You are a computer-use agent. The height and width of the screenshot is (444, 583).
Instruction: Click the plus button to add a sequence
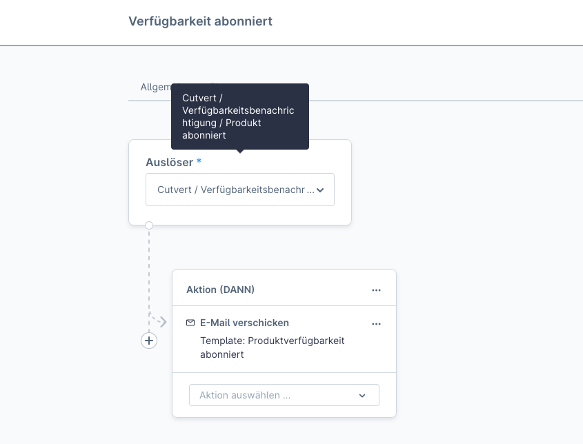click(149, 341)
